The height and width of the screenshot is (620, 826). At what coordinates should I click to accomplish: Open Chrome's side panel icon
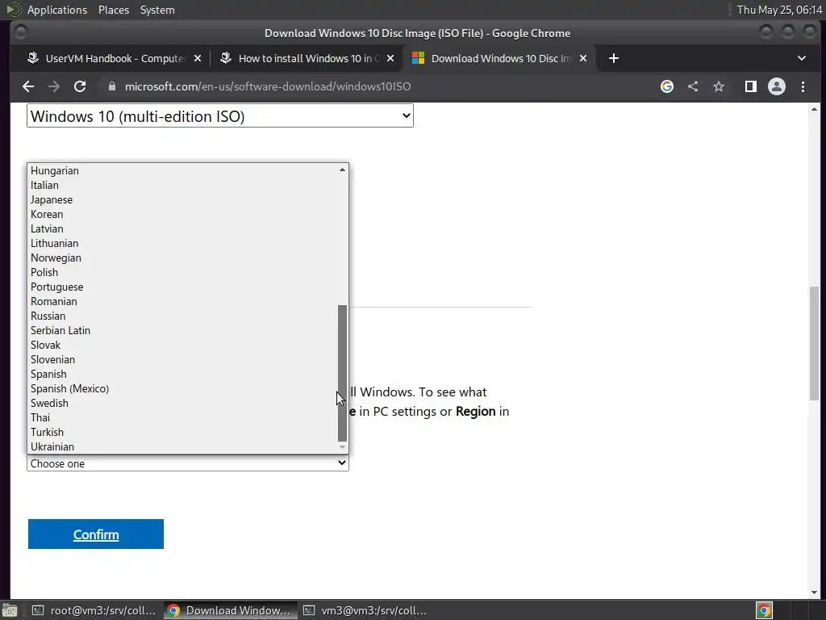[x=751, y=86]
